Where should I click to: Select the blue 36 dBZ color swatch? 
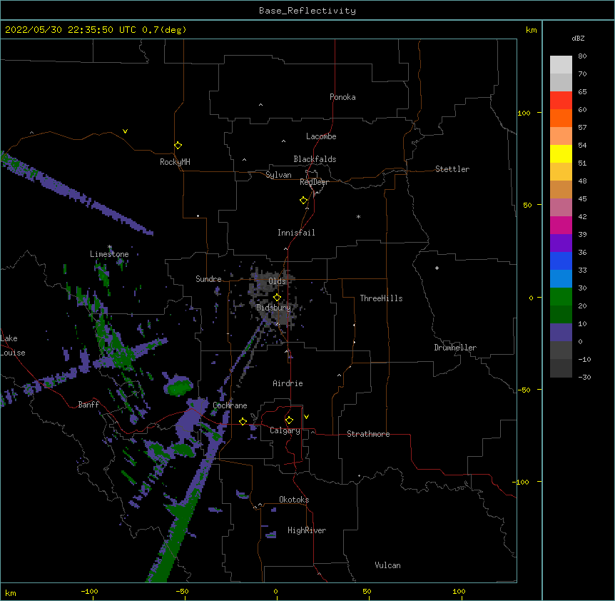click(561, 261)
